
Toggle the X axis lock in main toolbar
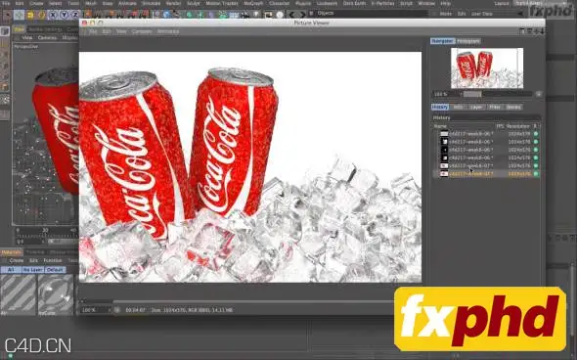pos(54,15)
